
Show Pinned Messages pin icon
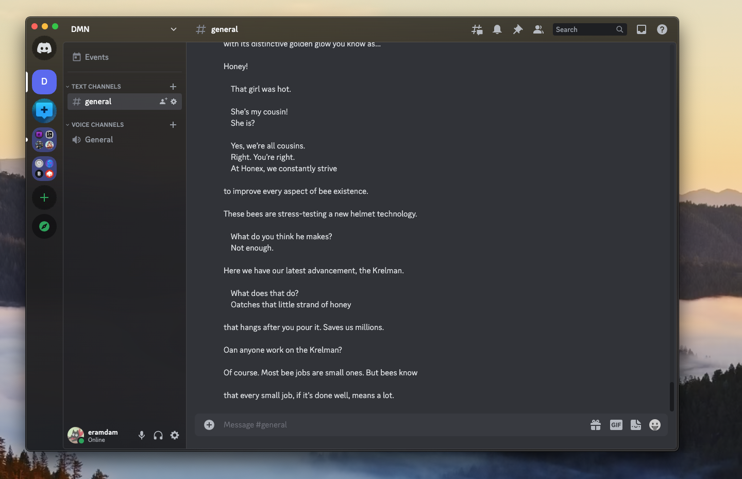(x=518, y=30)
